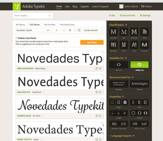This screenshot has width=163, height=141.
Task: Select the Sans Serif classification filter
Action: tap(113, 32)
